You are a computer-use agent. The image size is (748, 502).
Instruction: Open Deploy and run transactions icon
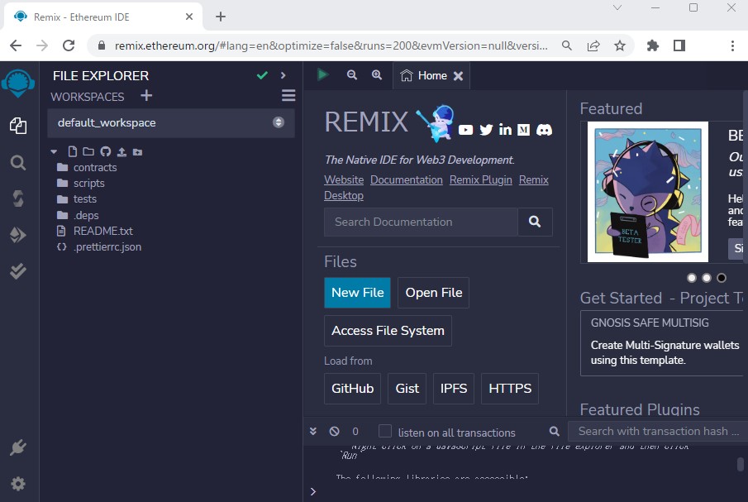[18, 235]
